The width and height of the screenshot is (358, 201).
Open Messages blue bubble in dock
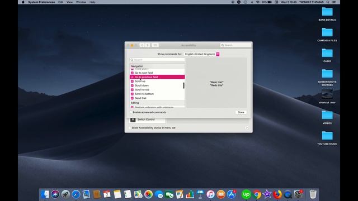click(159, 194)
